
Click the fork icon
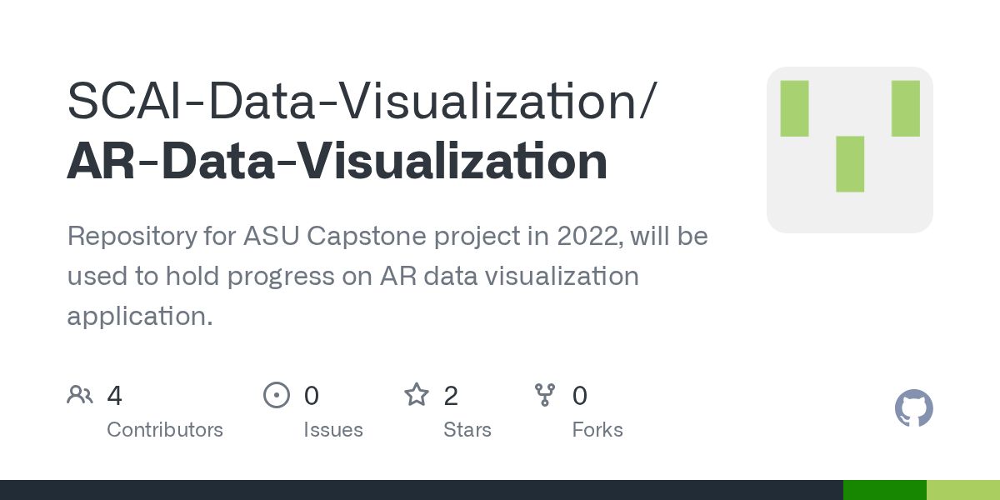545,395
